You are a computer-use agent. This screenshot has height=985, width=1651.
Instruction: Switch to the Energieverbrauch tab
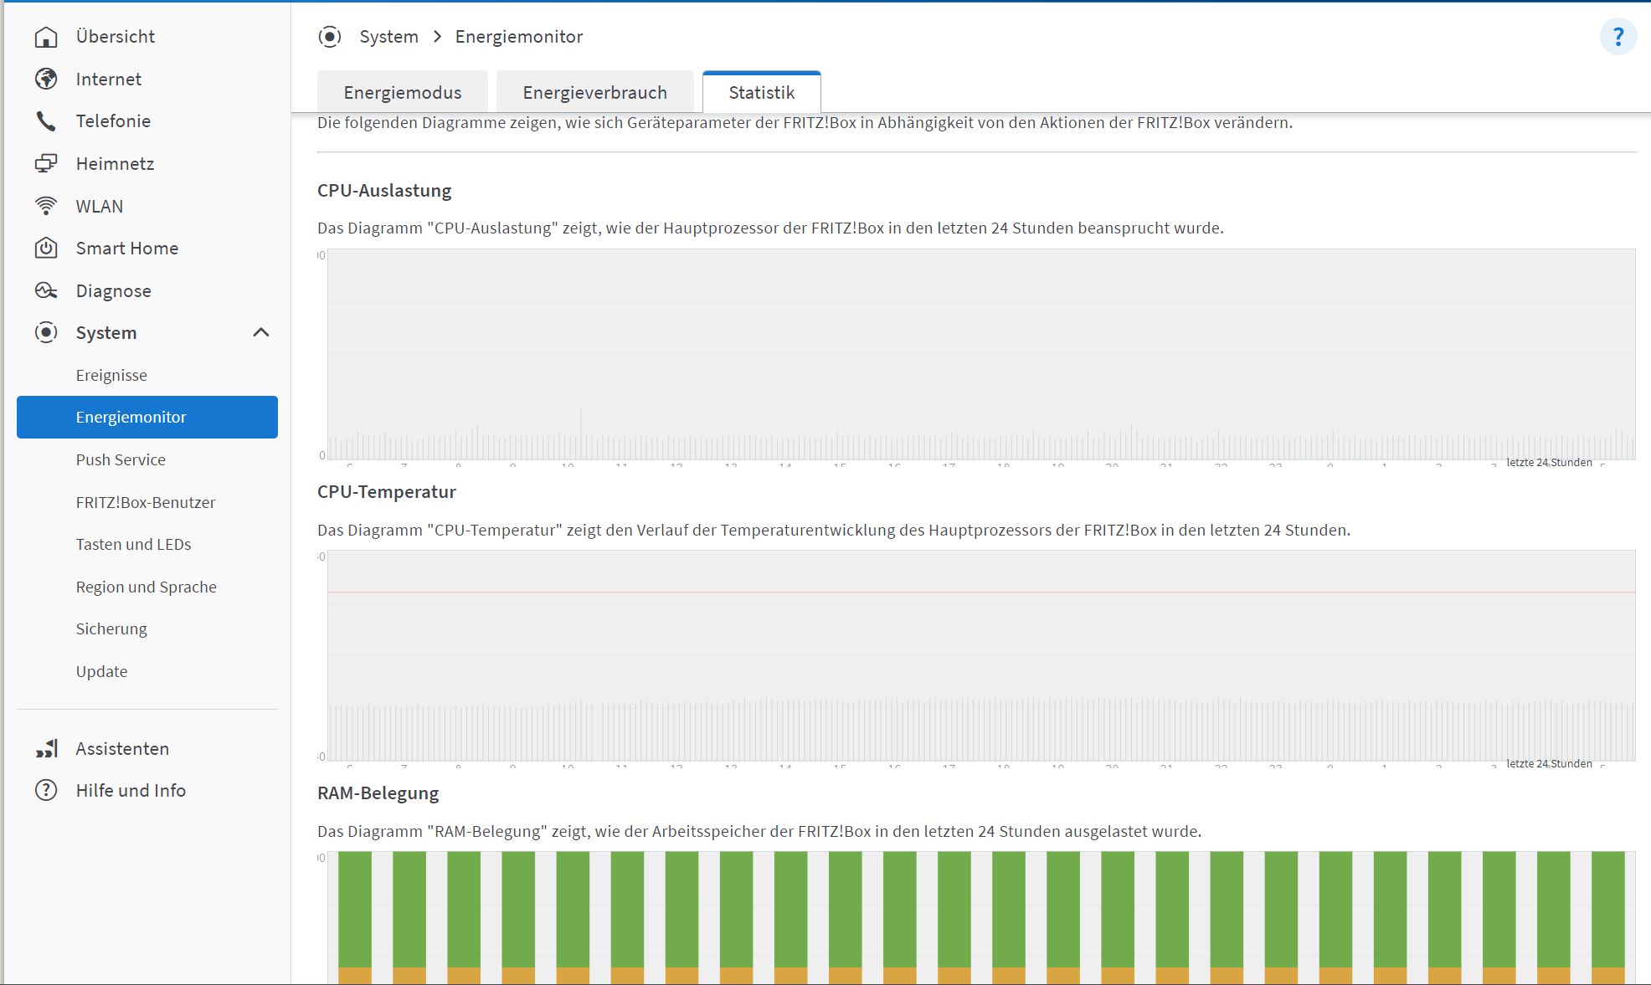click(594, 92)
